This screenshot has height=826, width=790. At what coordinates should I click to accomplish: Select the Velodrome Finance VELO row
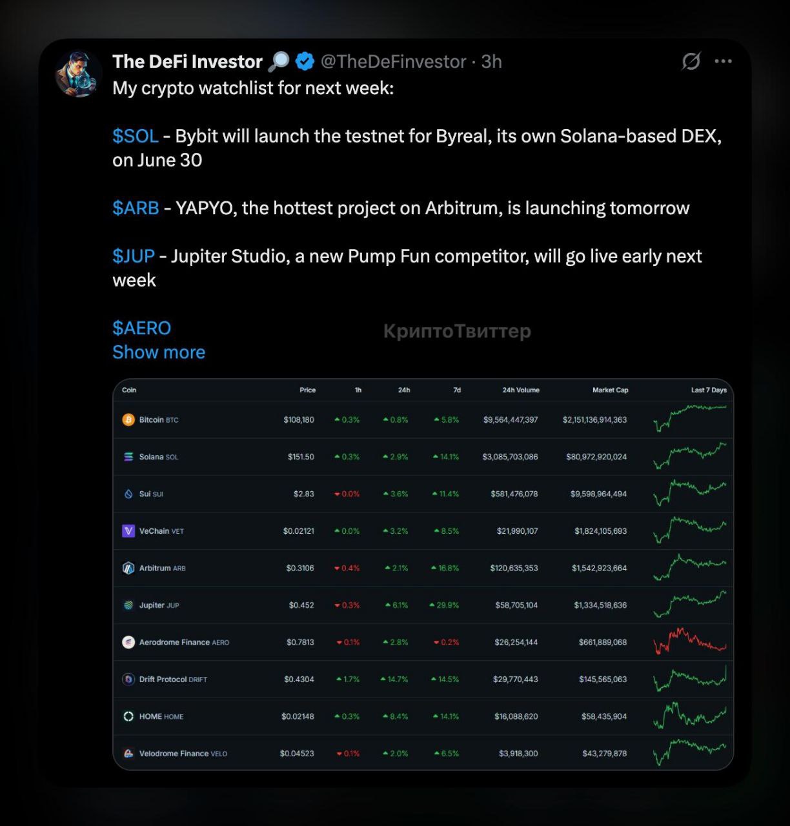coord(423,753)
